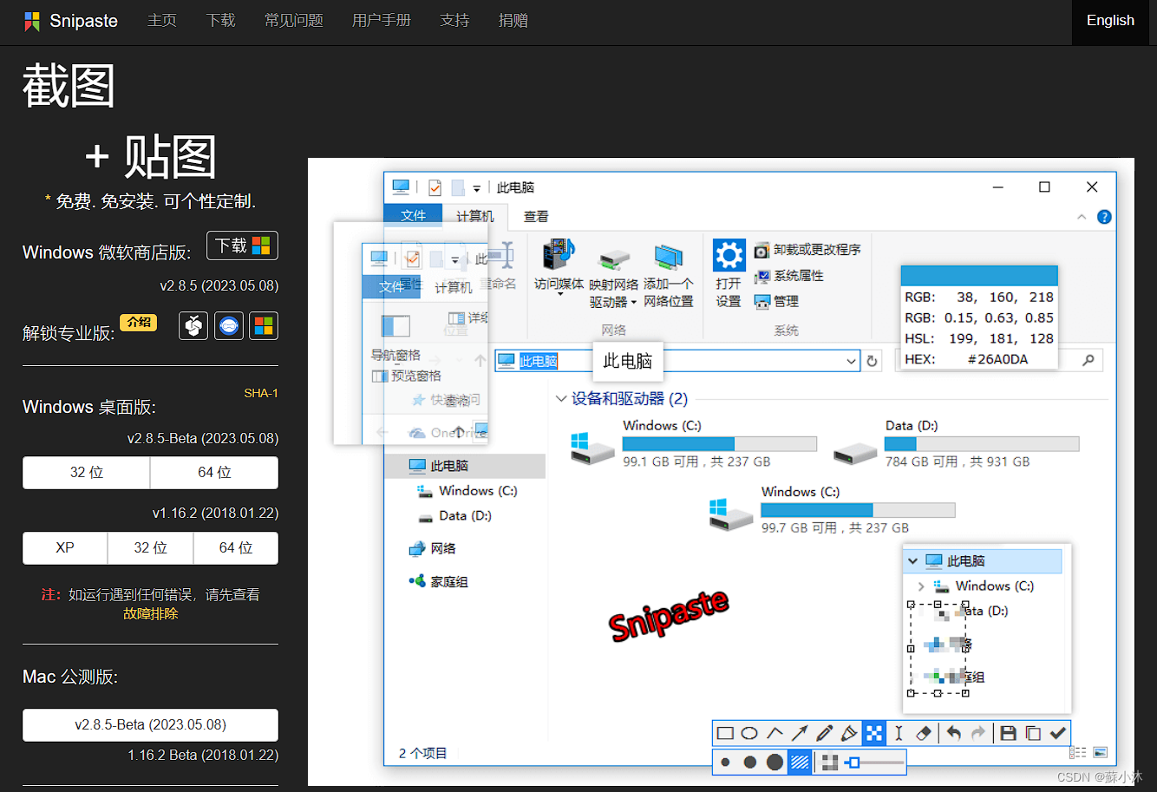The height and width of the screenshot is (792, 1157).
Task: Click the yellow 介绍 badge
Action: click(x=139, y=323)
